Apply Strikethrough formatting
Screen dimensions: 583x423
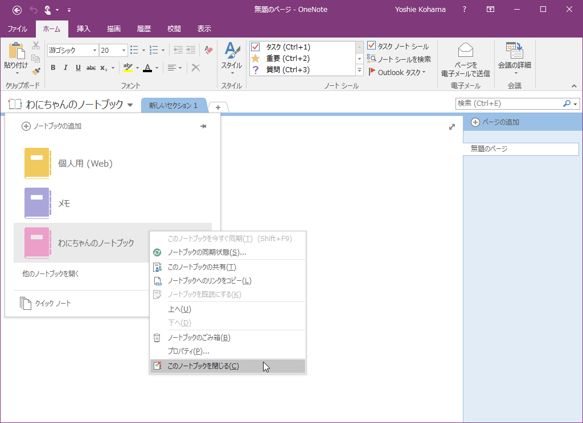(91, 68)
